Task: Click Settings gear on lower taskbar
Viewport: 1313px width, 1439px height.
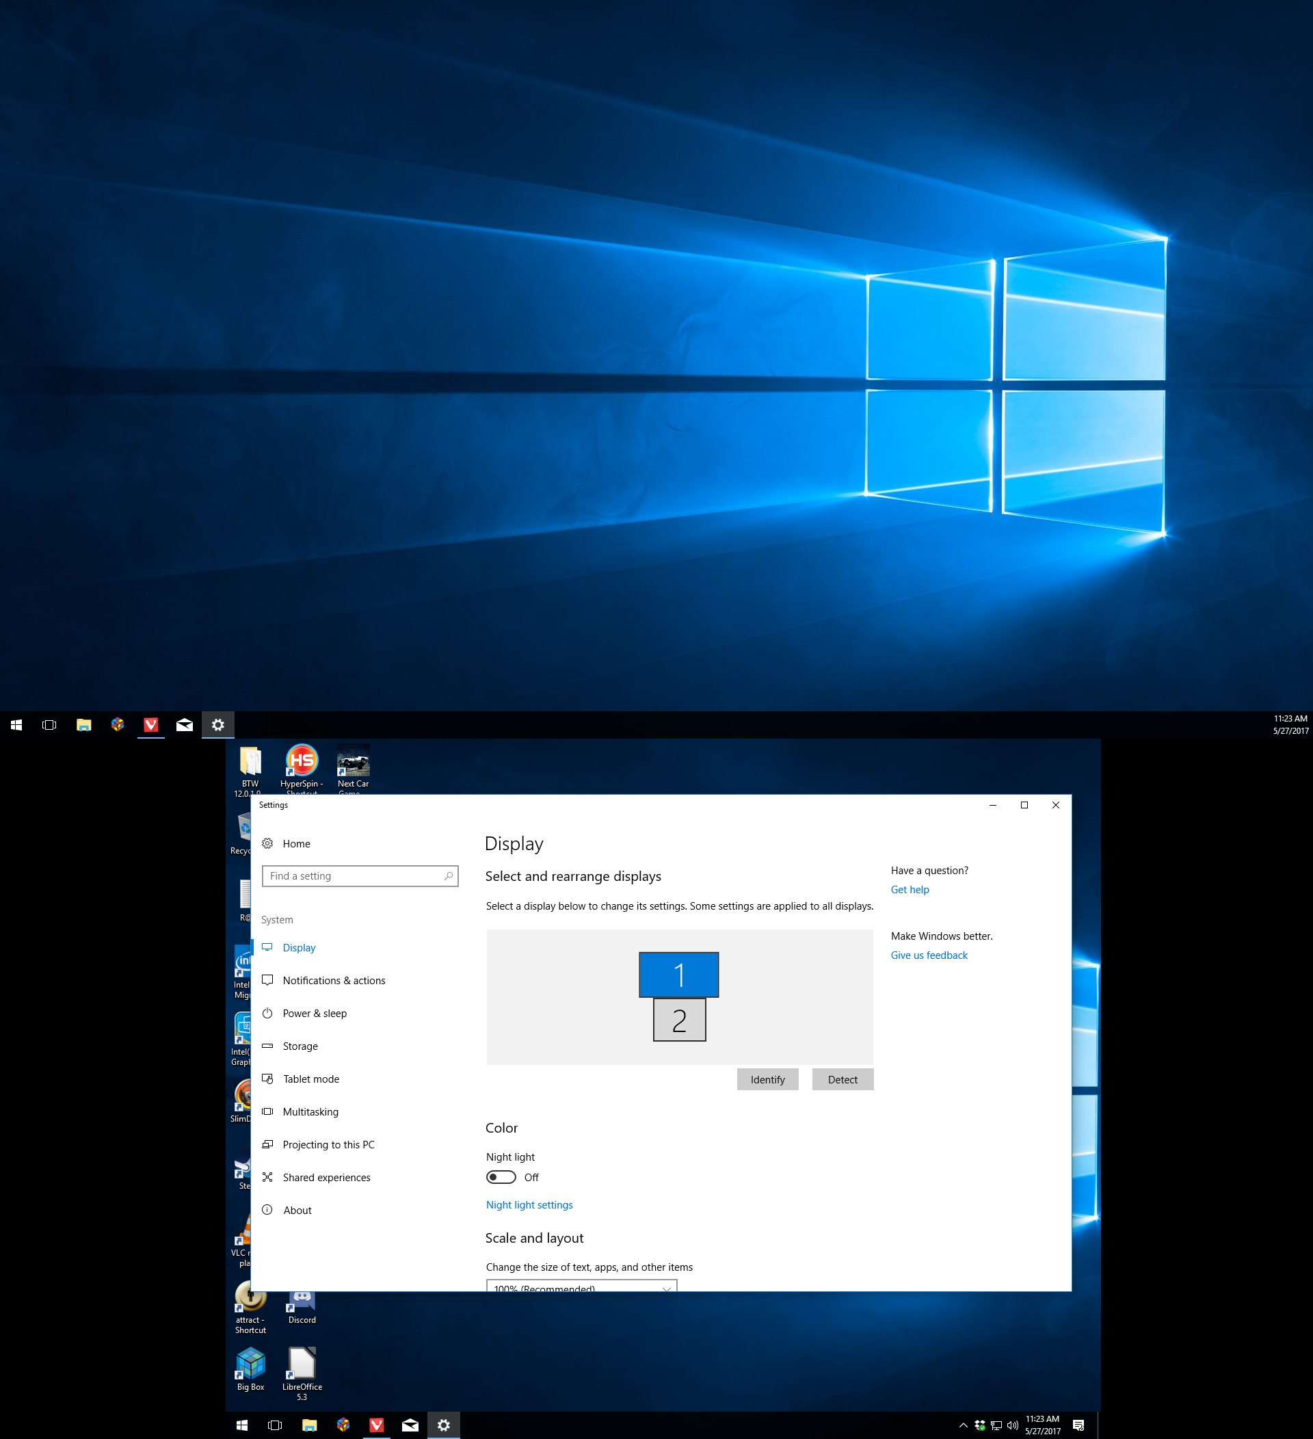Action: click(x=444, y=1425)
